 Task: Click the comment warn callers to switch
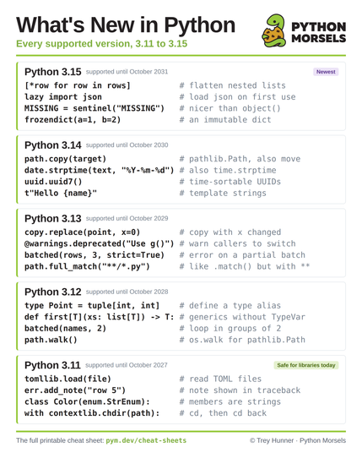point(237,243)
